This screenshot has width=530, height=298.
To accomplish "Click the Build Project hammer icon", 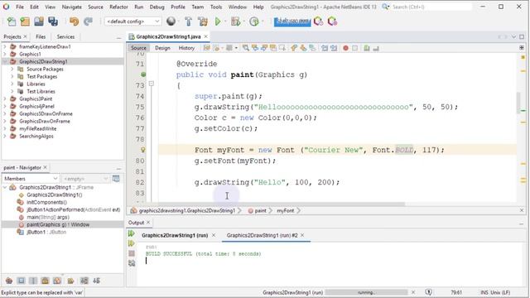I will click(x=188, y=22).
